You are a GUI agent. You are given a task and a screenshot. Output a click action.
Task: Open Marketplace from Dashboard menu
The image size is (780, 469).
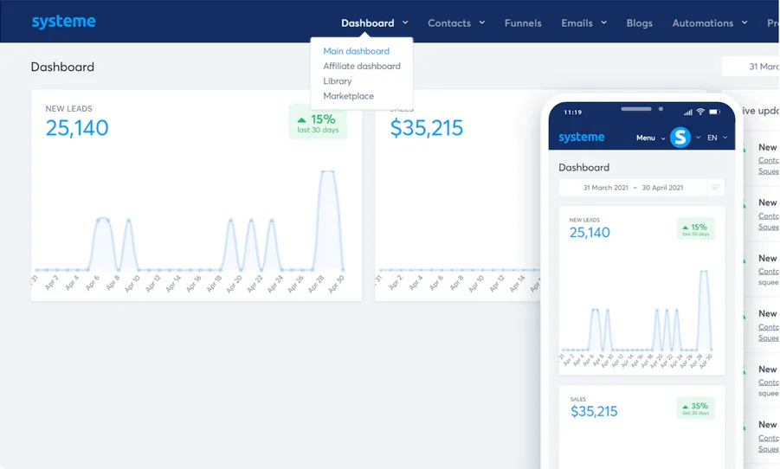(348, 96)
